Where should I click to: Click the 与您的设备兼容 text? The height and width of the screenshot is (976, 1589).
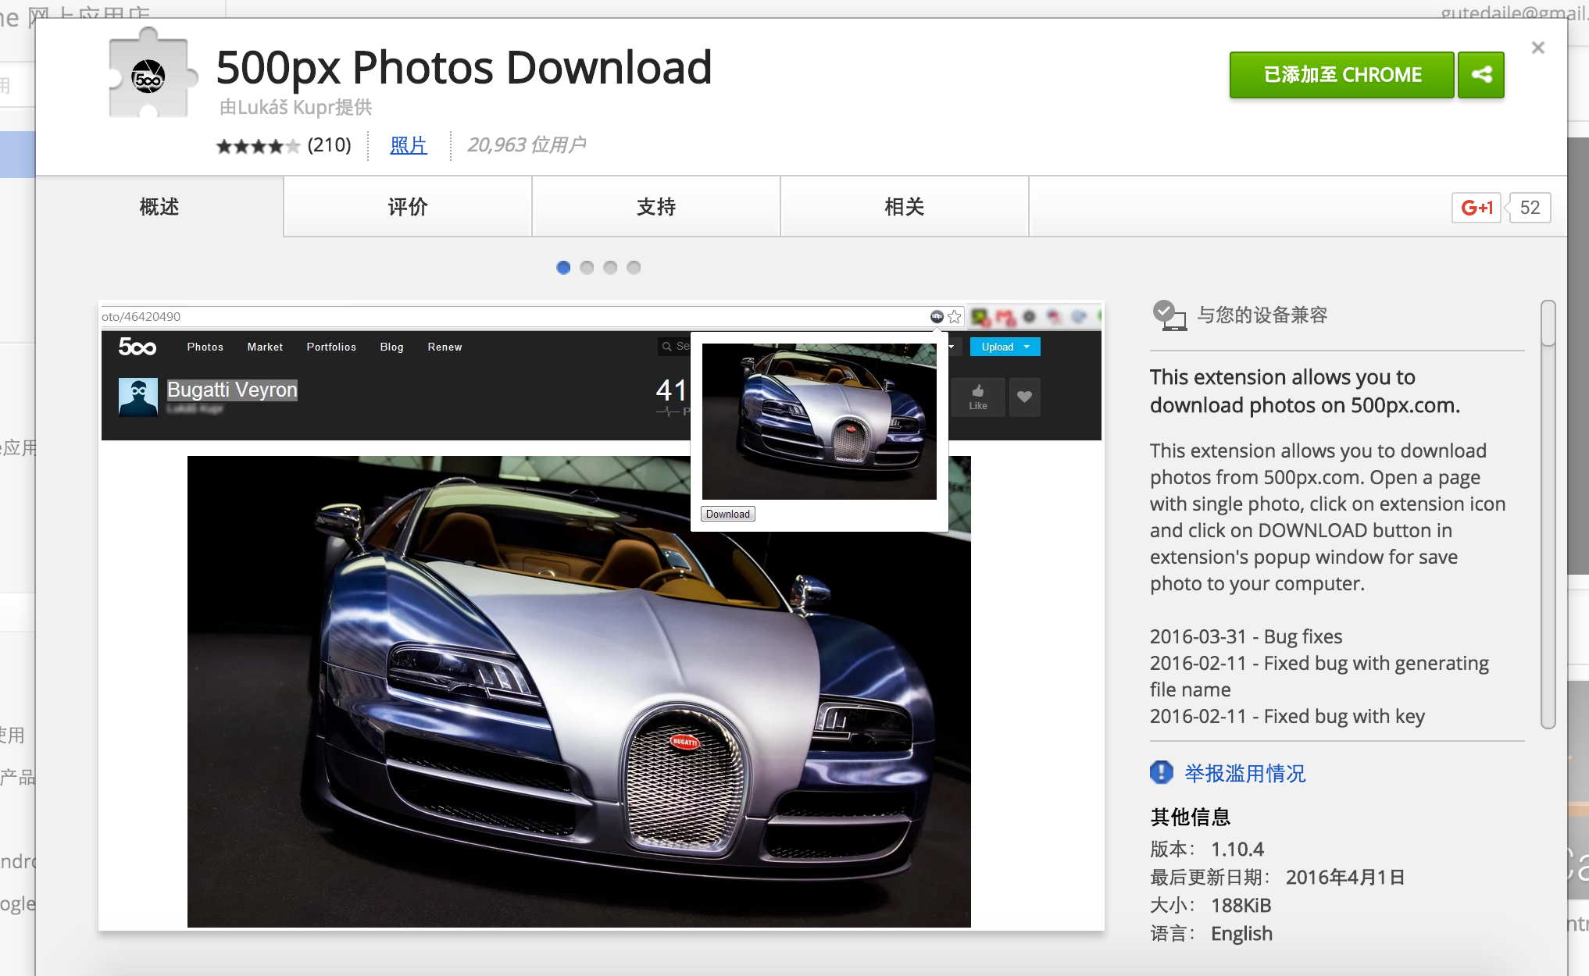pyautogui.click(x=1262, y=315)
